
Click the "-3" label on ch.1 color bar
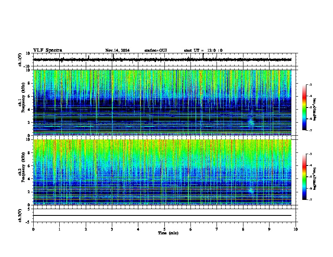[x=310, y=84]
